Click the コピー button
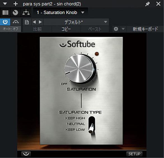 66,29
